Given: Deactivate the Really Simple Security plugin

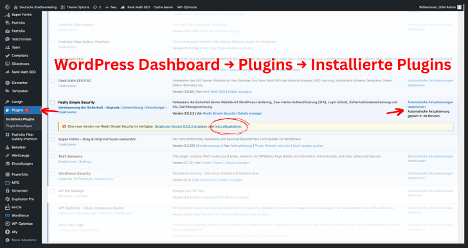Looking at the screenshot, I should (67, 112).
